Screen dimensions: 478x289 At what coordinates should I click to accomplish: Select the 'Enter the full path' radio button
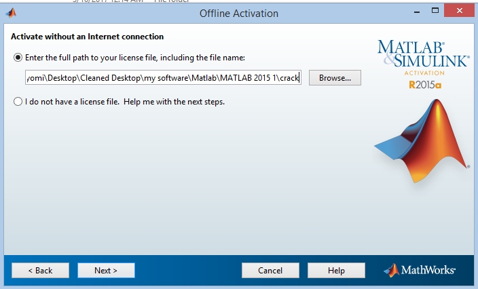[18, 58]
